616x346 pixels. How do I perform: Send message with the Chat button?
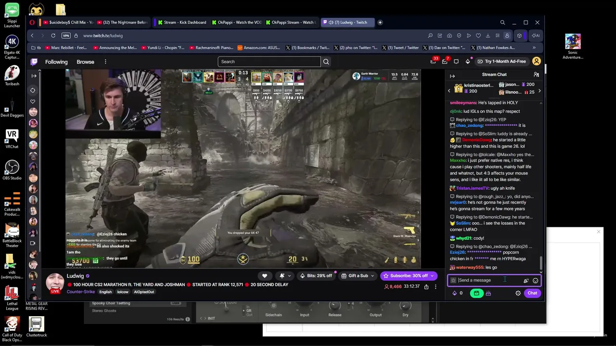click(532, 293)
